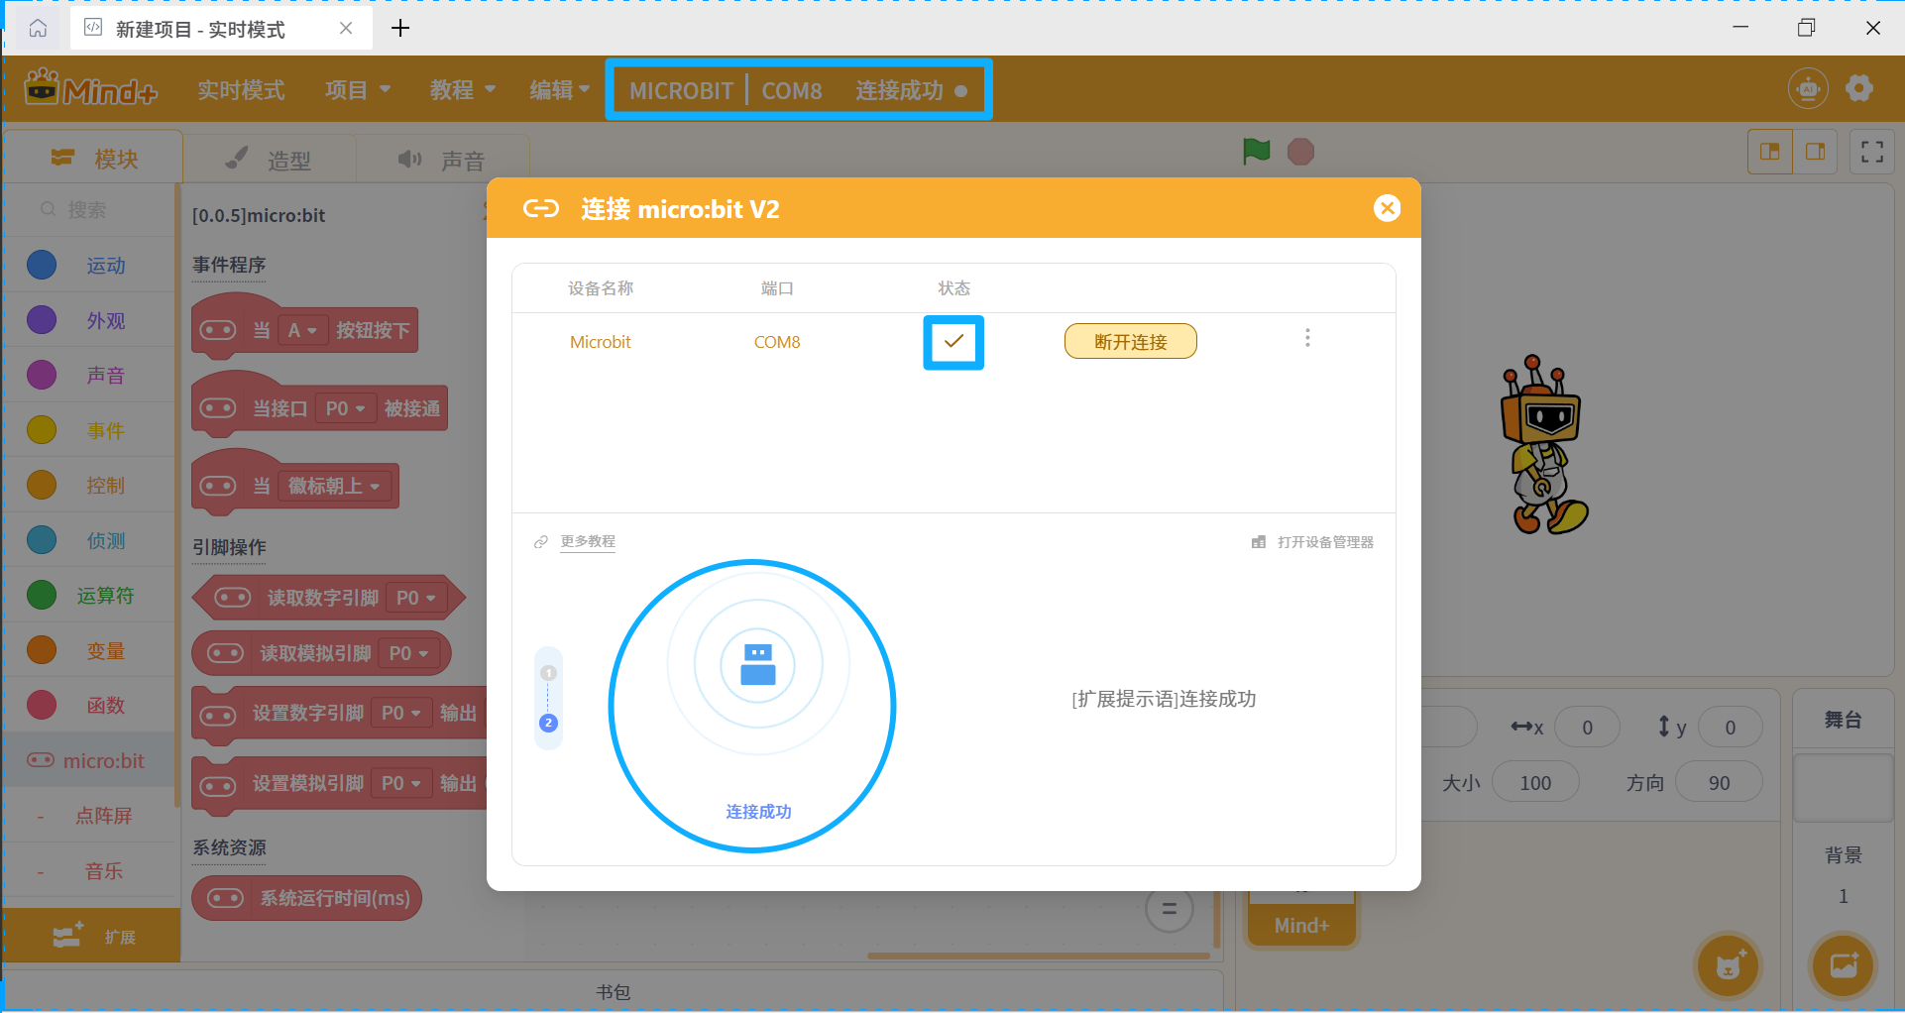Click COM8 connection status in toolbar

click(792, 90)
